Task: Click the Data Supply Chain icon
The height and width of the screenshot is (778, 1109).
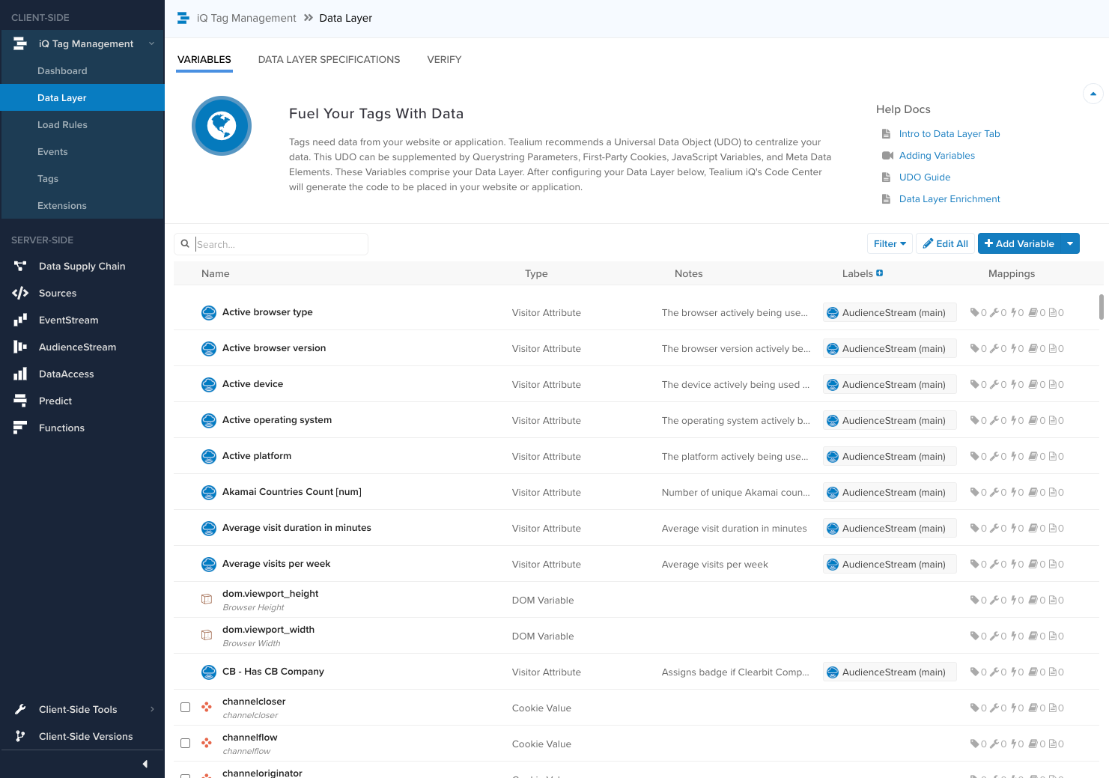Action: tap(20, 266)
